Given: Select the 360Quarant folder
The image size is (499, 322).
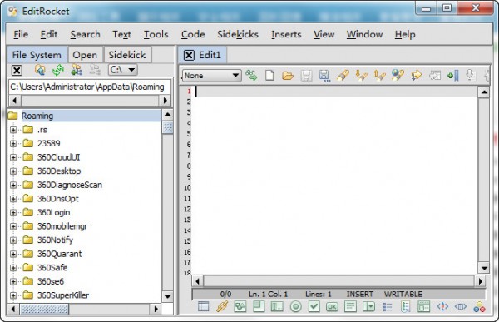Looking at the screenshot, I should point(60,254).
